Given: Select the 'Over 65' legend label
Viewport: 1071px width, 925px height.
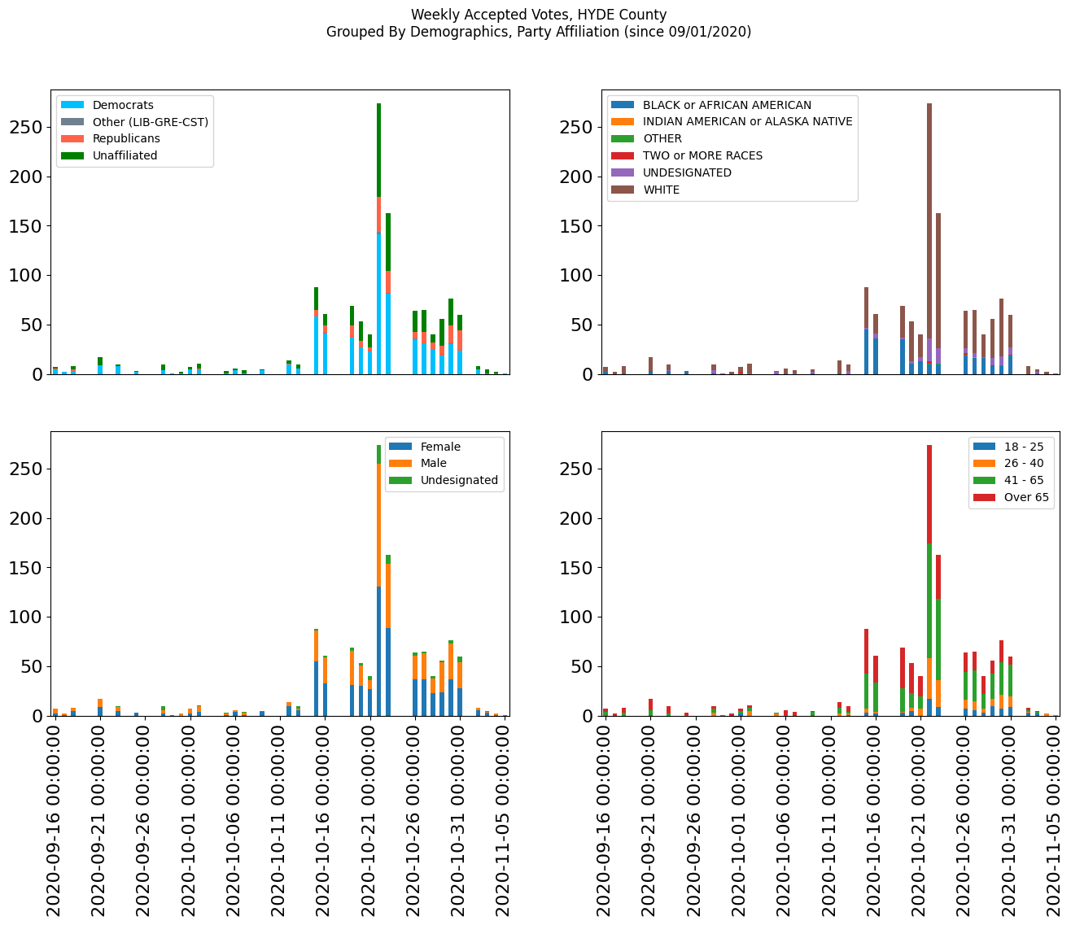Looking at the screenshot, I should tap(1026, 497).
